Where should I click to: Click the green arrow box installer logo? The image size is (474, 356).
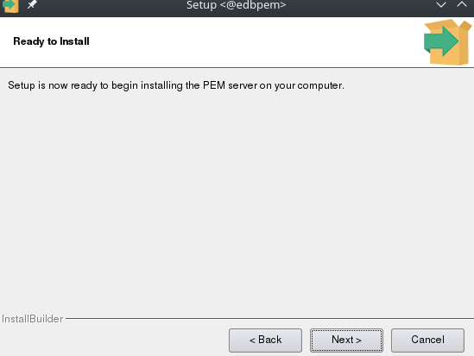(447, 42)
